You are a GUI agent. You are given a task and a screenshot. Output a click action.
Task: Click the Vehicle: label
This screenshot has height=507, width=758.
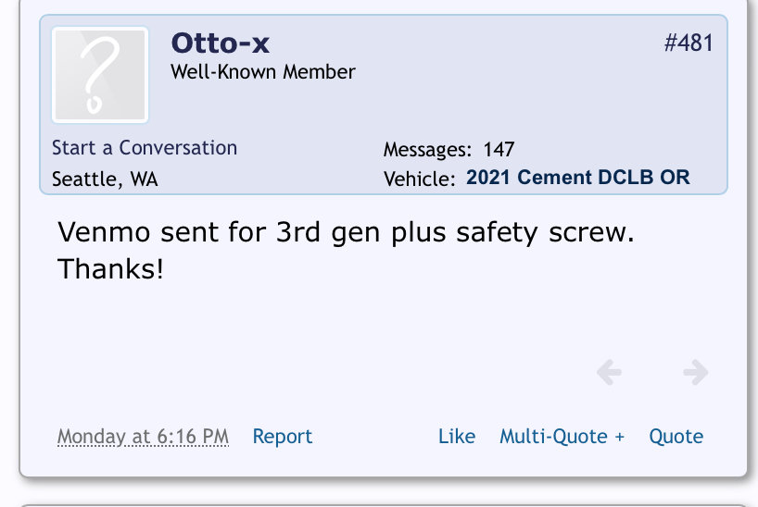(420, 179)
